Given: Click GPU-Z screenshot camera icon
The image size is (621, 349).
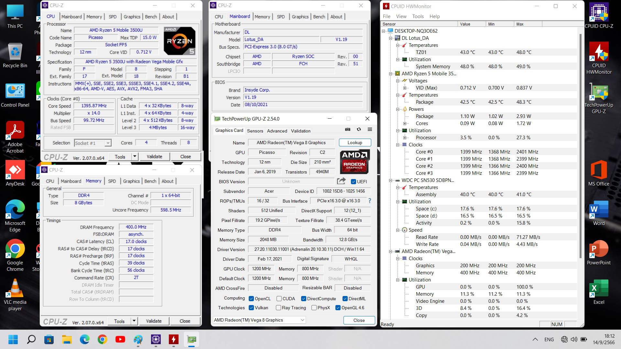Looking at the screenshot, I should 348,129.
